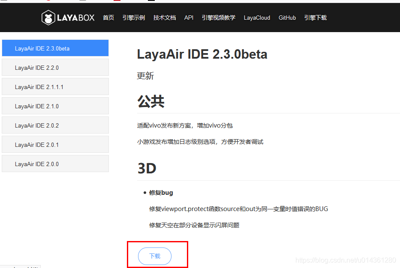Open 引擎视频教学 video tutorials
The image size is (400, 268).
[218, 18]
